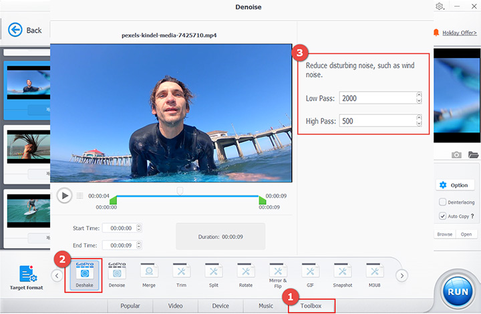Screen dimensions: 481x314
Task: Open the GIF maker tool
Action: coord(310,274)
